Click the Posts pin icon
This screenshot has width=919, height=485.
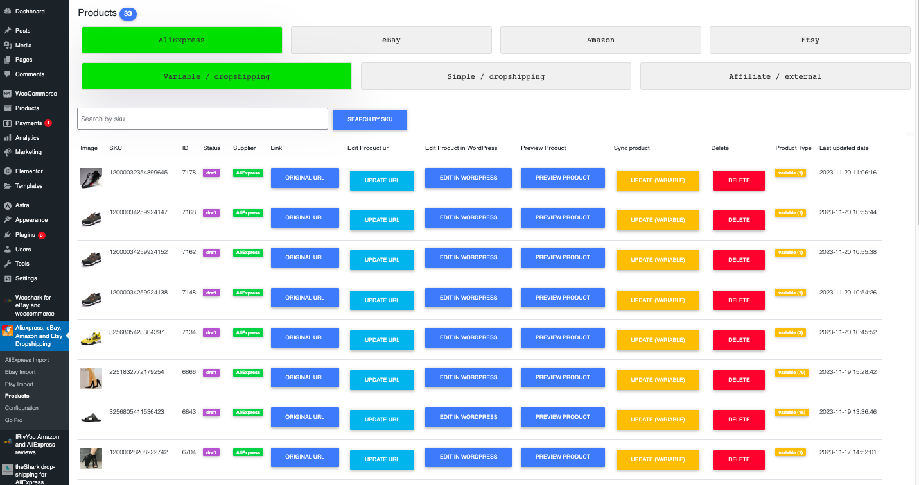pos(7,30)
